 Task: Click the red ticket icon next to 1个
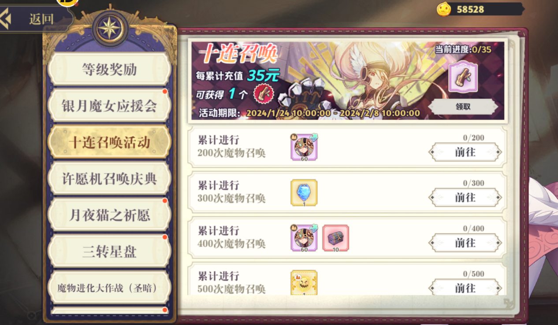click(264, 93)
